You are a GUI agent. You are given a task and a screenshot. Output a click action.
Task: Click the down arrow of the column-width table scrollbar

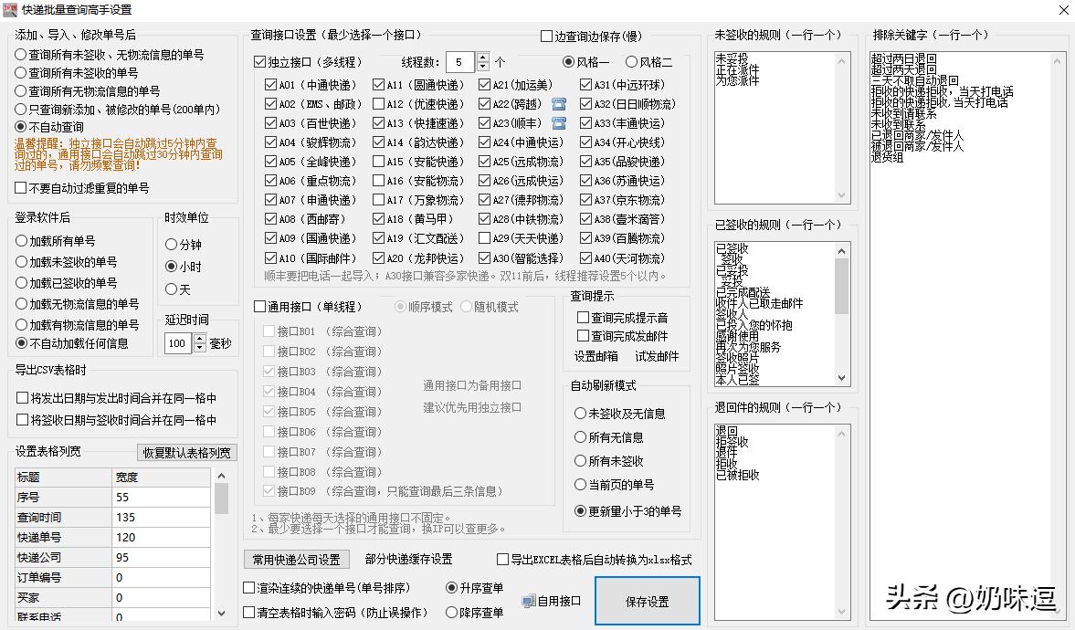[x=221, y=614]
